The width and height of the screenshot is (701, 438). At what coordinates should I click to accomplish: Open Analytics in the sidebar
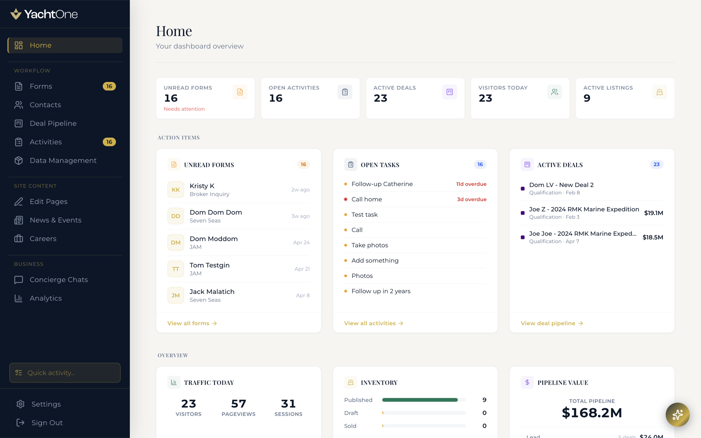coord(65,298)
